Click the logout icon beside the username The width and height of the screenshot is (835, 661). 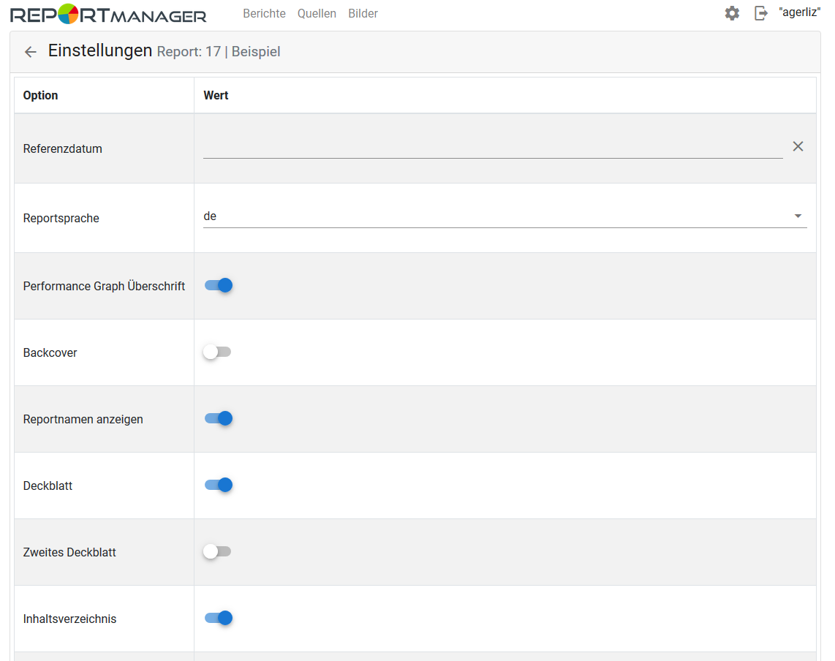[x=761, y=13]
